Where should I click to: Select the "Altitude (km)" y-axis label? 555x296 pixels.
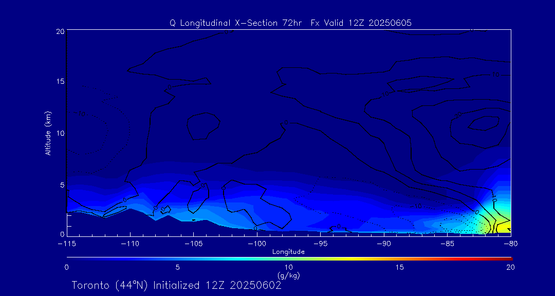[48, 134]
